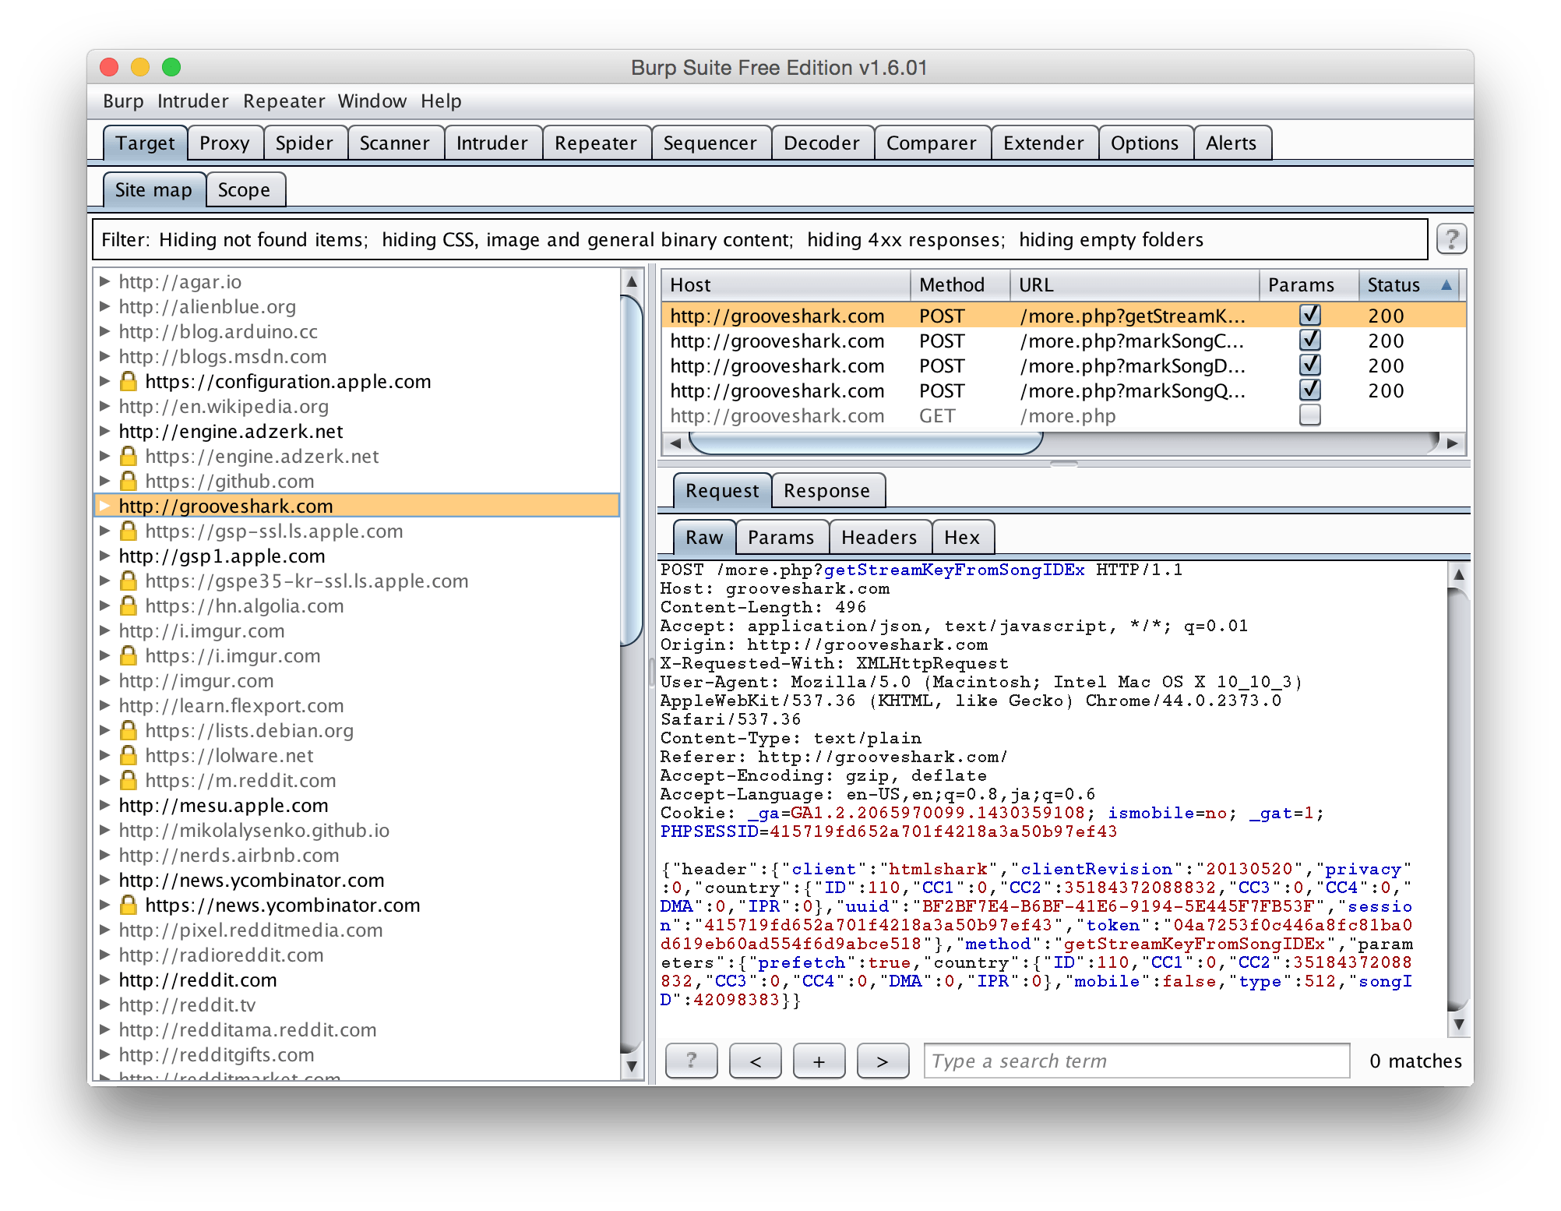Switch to the Comparer tab

click(931, 143)
